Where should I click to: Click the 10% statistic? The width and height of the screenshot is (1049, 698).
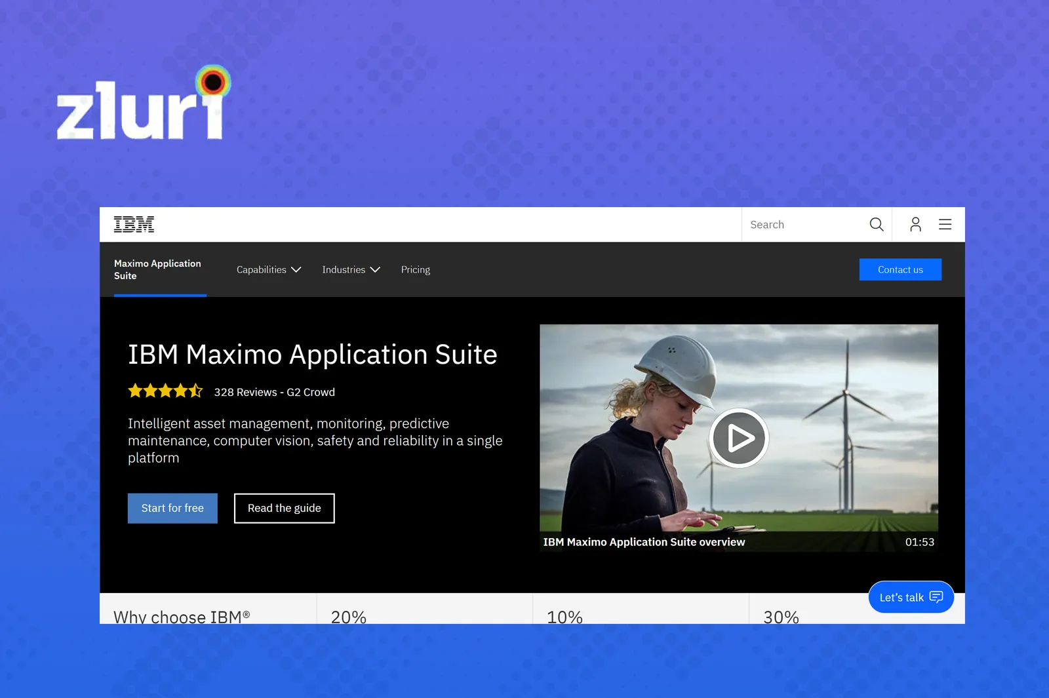(564, 616)
